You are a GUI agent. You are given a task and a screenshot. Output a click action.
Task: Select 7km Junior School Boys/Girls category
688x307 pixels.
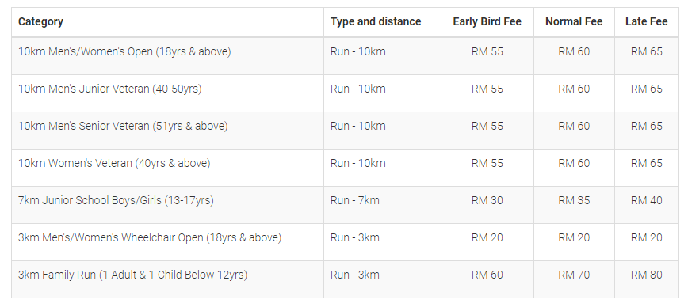pyautogui.click(x=116, y=201)
